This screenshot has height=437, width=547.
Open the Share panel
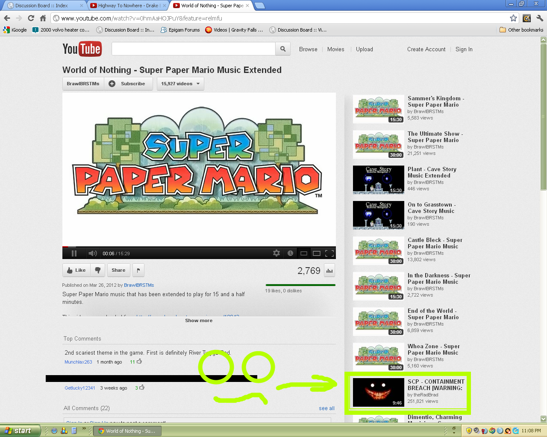(118, 270)
